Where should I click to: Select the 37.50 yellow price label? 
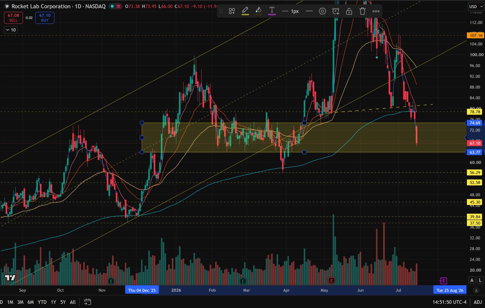(475, 223)
